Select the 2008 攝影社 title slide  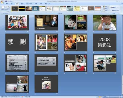pos(105,42)
